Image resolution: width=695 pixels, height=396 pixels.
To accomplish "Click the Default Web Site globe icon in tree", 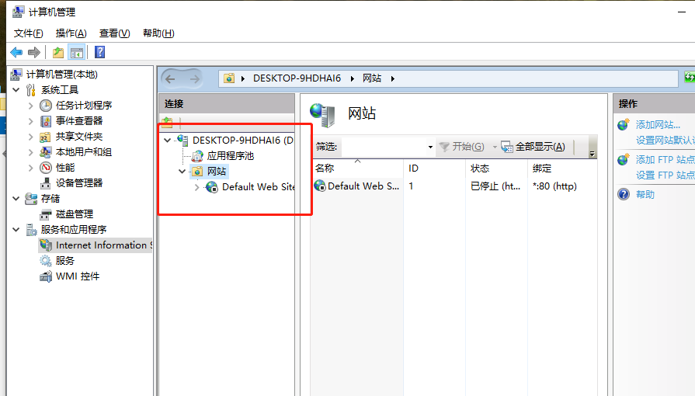I will 212,187.
